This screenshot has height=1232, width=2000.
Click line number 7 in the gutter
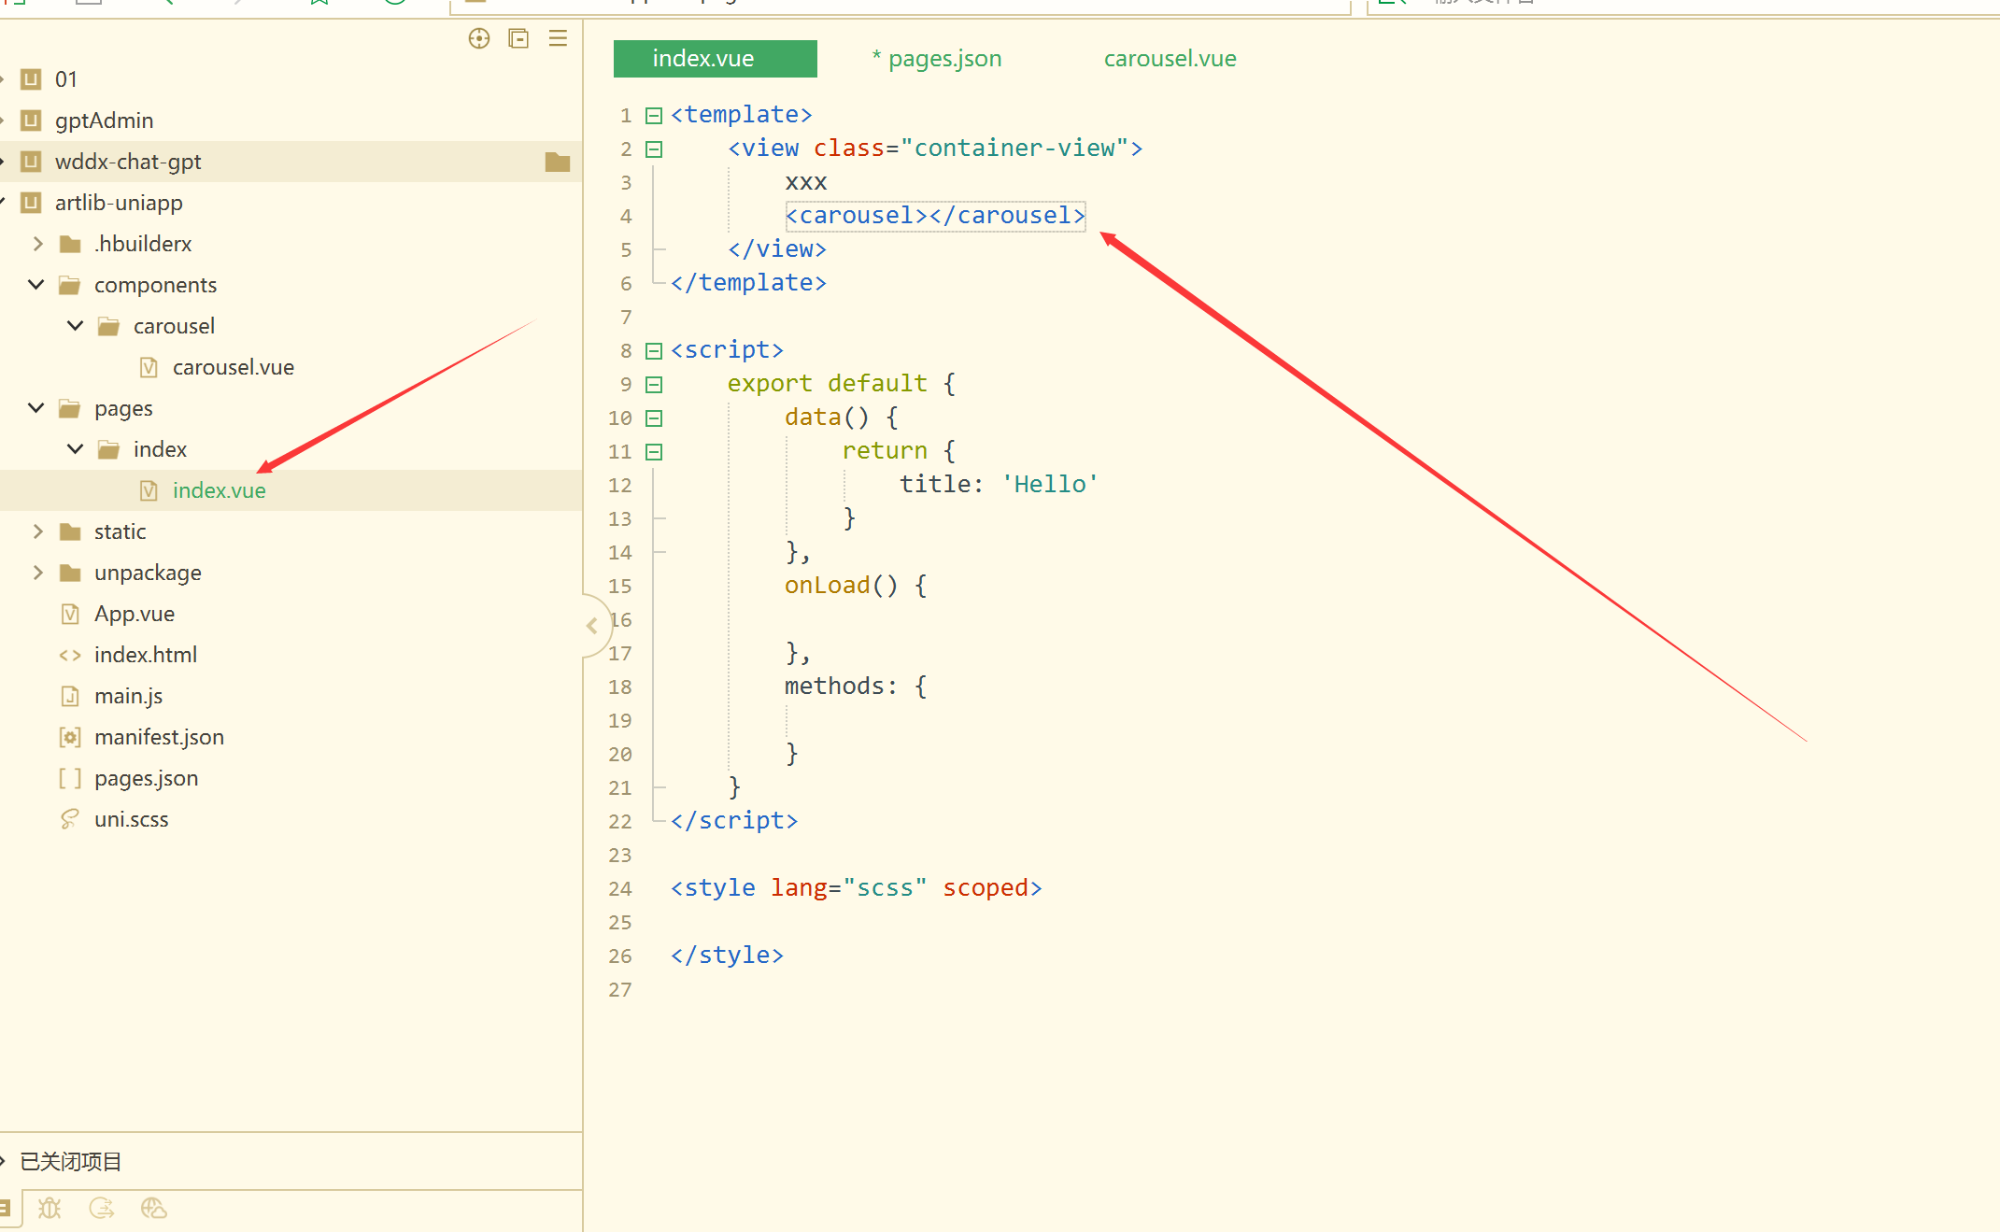coord(626,318)
